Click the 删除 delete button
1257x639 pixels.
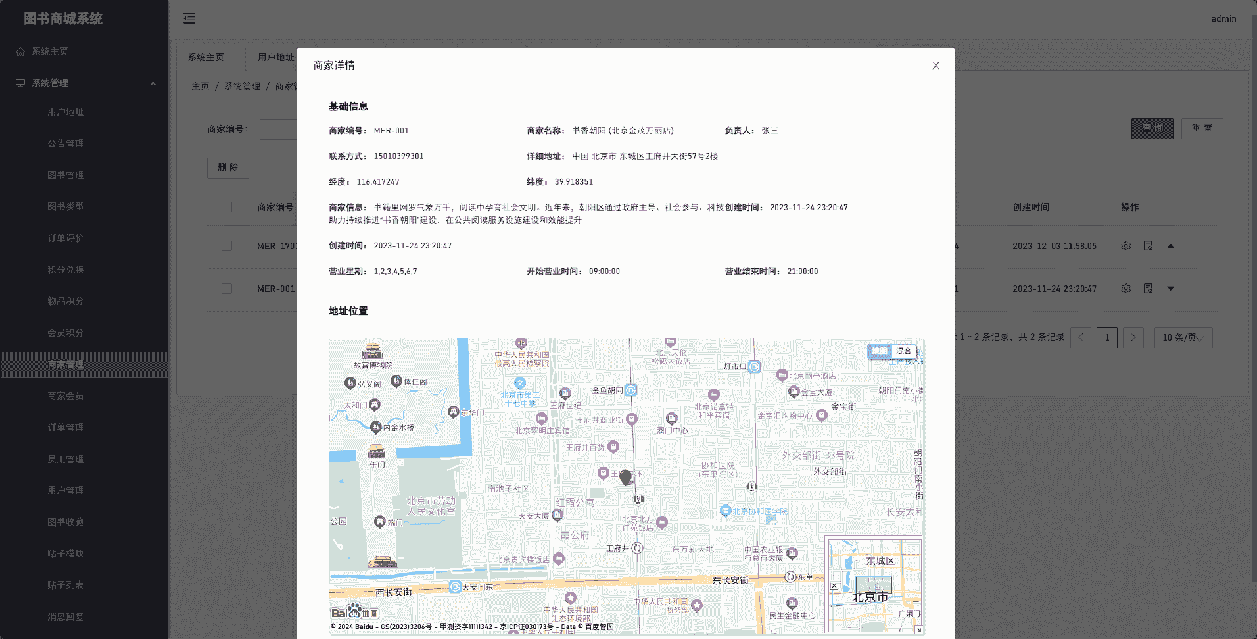click(x=228, y=168)
